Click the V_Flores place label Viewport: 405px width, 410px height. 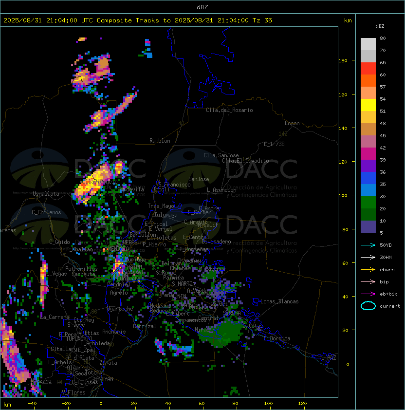click(x=74, y=392)
